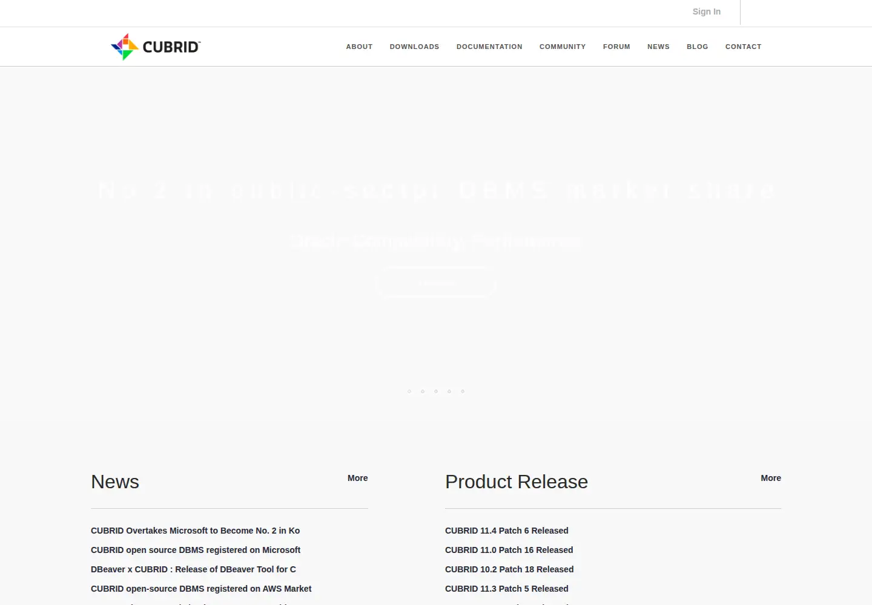Screen dimensions: 872x605
Task: Select the middle carousel slide dot
Action: click(436, 391)
